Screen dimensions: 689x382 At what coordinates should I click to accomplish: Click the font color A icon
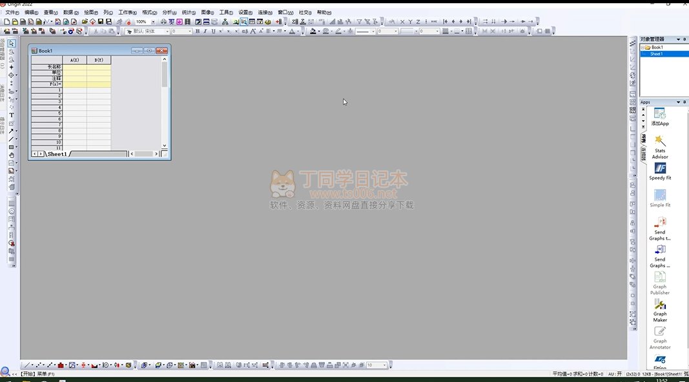coord(292,31)
